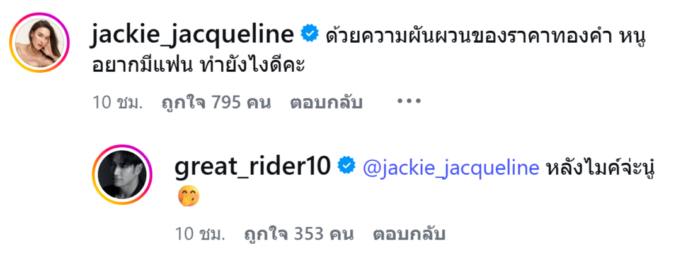This screenshot has width=693, height=262.
Task: Click verified badge beside great_rider10
Action: [x=346, y=166]
